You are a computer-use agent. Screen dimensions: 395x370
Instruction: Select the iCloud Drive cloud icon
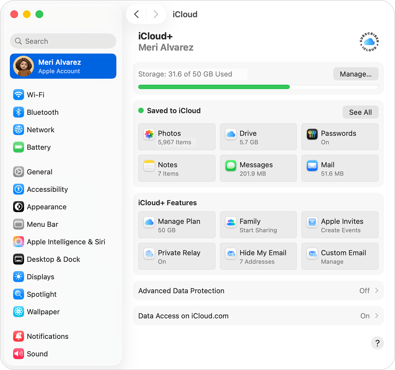tap(230, 134)
